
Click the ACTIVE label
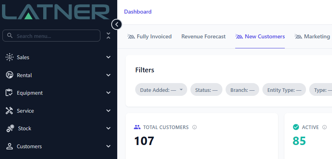pyautogui.click(x=310, y=127)
